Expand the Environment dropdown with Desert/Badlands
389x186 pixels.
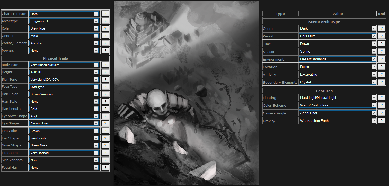point(337,59)
